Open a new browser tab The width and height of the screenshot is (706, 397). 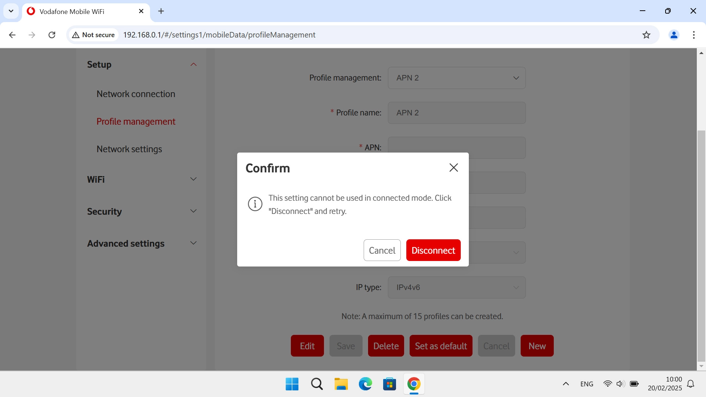click(x=161, y=11)
